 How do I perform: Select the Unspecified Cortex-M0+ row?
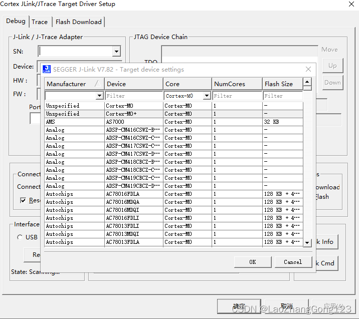pyautogui.click(x=173, y=114)
